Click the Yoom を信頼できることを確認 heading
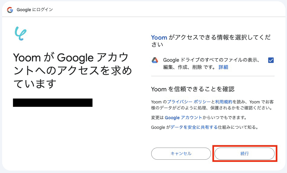 (x=193, y=89)
